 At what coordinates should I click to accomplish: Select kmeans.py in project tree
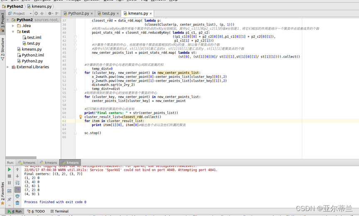(29, 49)
